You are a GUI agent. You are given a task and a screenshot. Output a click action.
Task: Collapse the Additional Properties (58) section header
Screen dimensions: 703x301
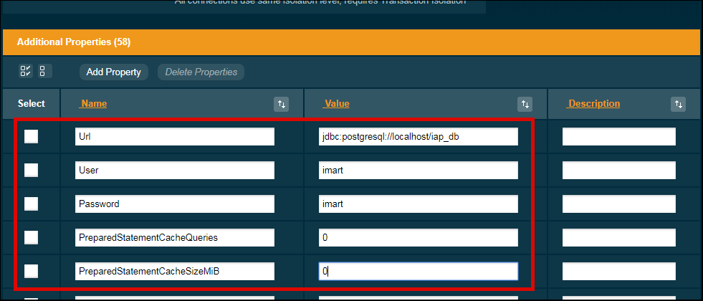(351, 42)
